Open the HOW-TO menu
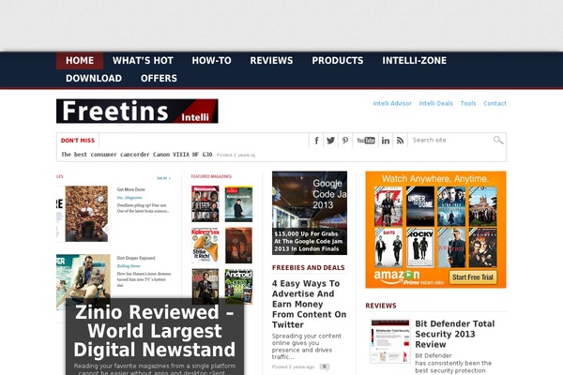 click(211, 61)
